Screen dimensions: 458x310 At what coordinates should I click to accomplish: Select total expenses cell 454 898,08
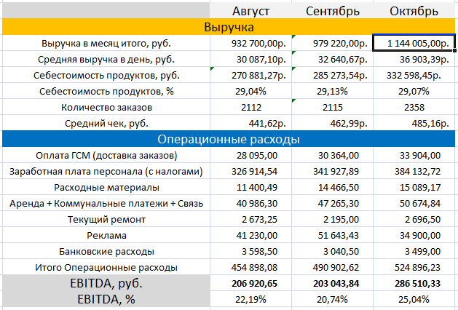250,267
